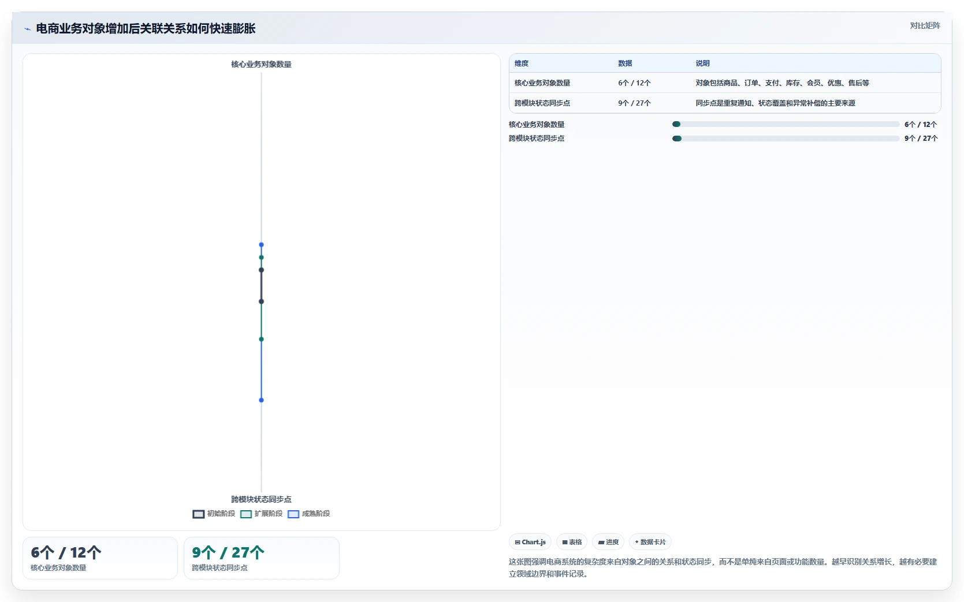Click the 跨模块状态同步点 chart axis label

(x=261, y=499)
